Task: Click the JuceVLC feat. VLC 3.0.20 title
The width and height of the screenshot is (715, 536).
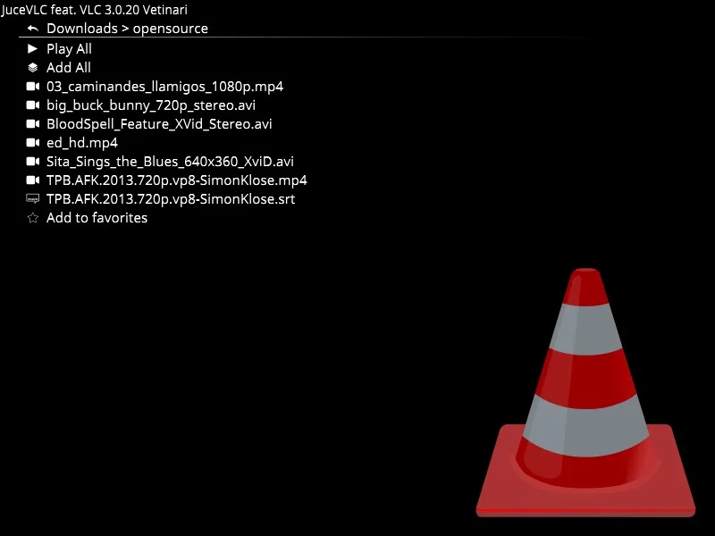Action: pyautogui.click(x=94, y=10)
